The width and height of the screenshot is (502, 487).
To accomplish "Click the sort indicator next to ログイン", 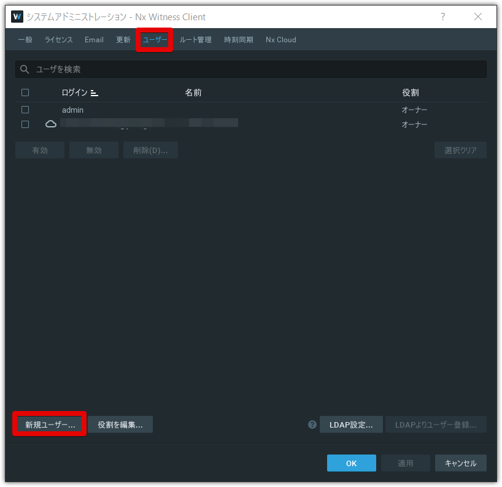I will point(94,93).
